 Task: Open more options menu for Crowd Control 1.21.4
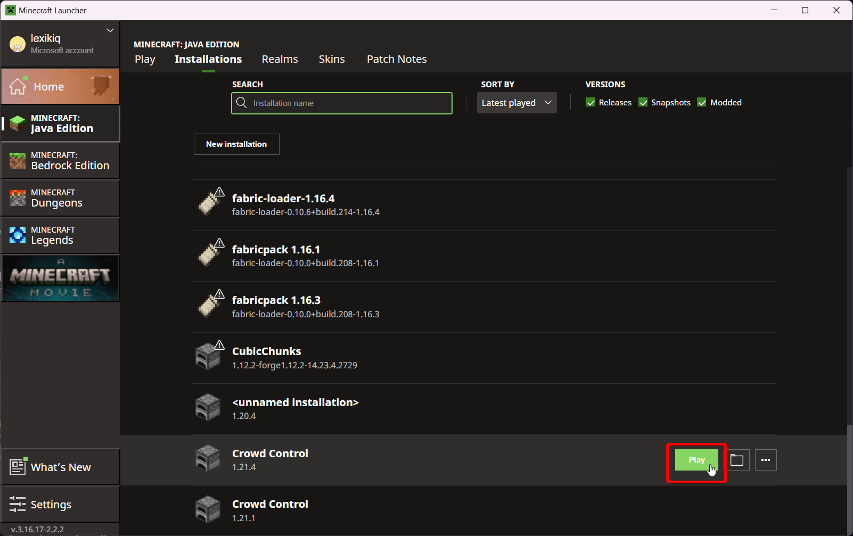pyautogui.click(x=765, y=460)
